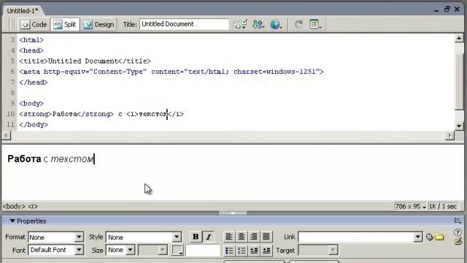Open Properties panel options menu
The height and width of the screenshot is (263, 467).
pos(458,221)
